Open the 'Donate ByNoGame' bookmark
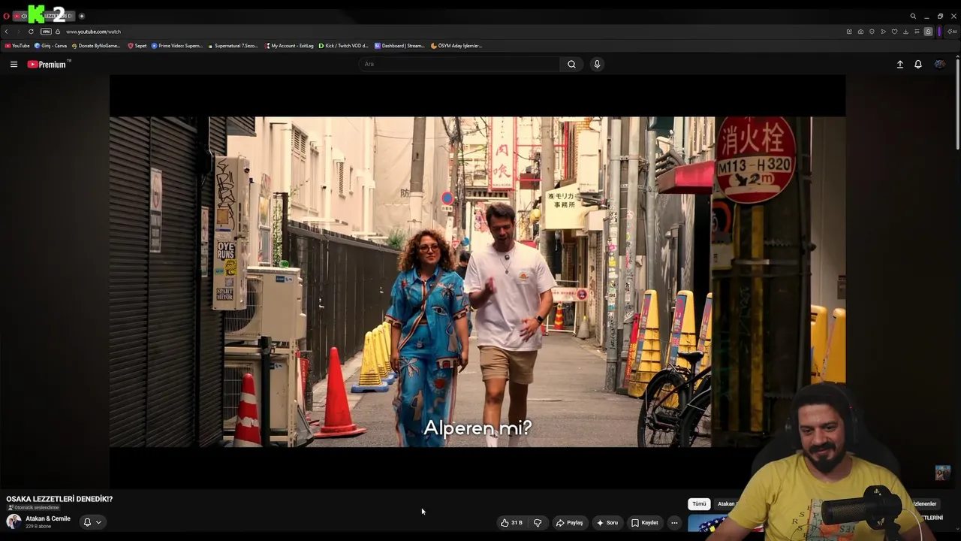 [96, 46]
